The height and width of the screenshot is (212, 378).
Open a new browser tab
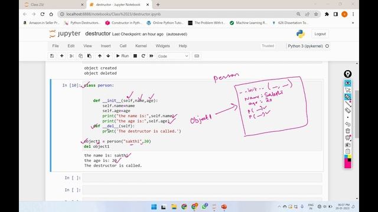tap(158, 5)
